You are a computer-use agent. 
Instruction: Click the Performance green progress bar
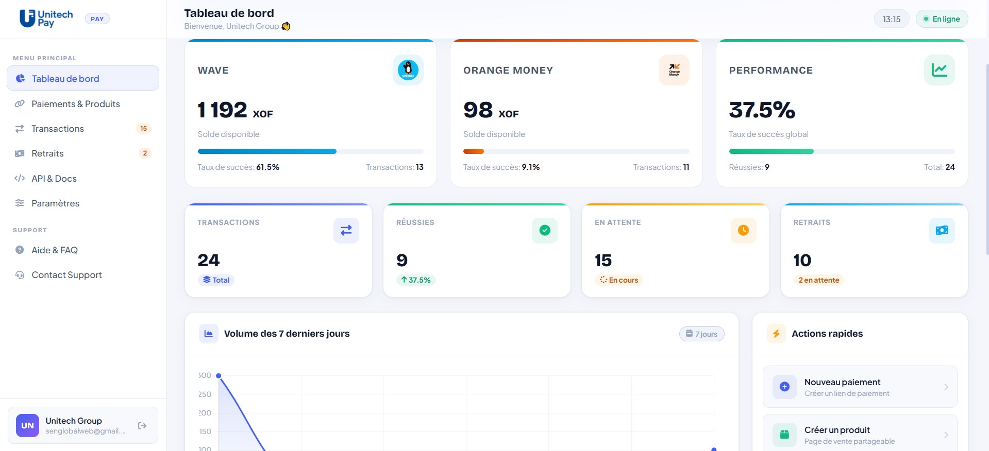tap(842, 151)
